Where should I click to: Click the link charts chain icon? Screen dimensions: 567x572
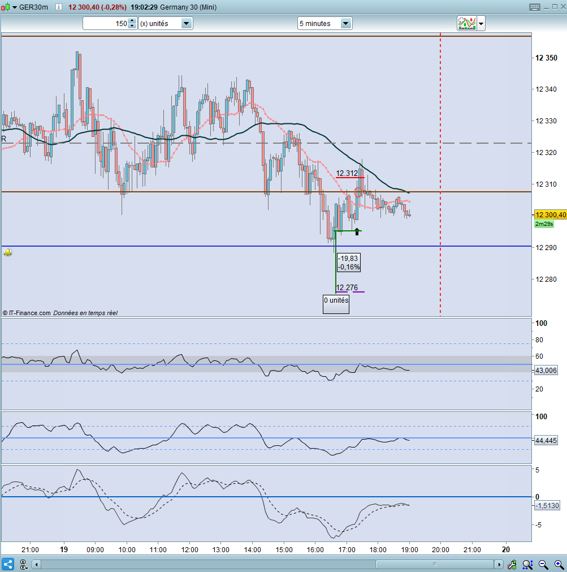click(x=24, y=565)
